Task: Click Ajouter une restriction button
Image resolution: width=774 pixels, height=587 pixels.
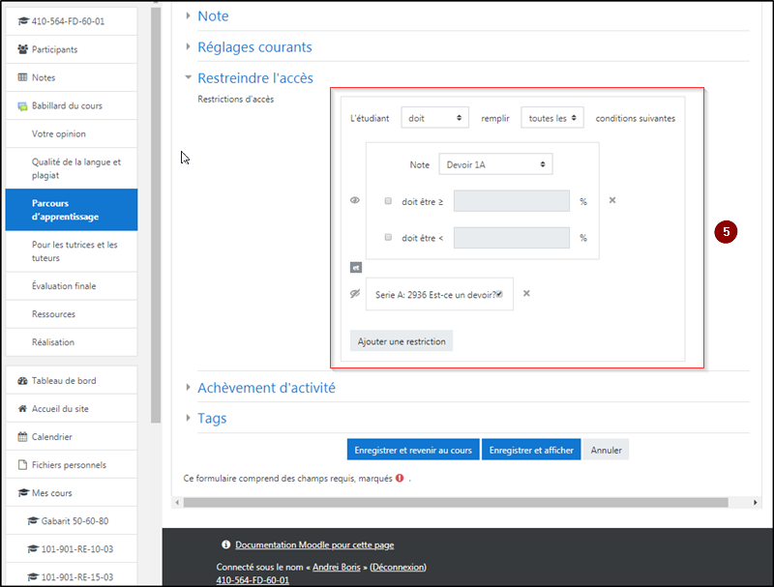Action: (x=401, y=341)
